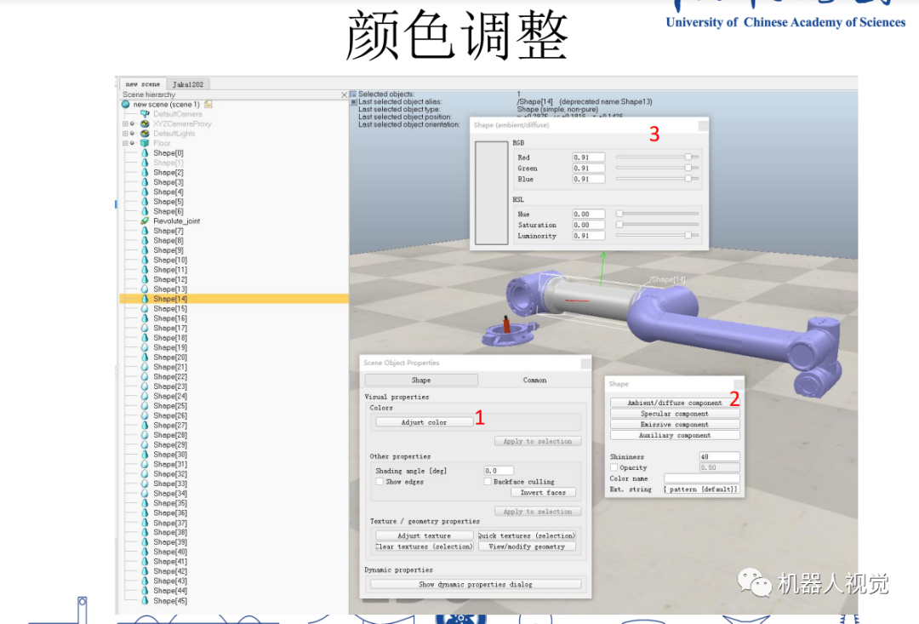Click the DefaultCamera camera icon
The image size is (919, 624).
click(x=145, y=114)
